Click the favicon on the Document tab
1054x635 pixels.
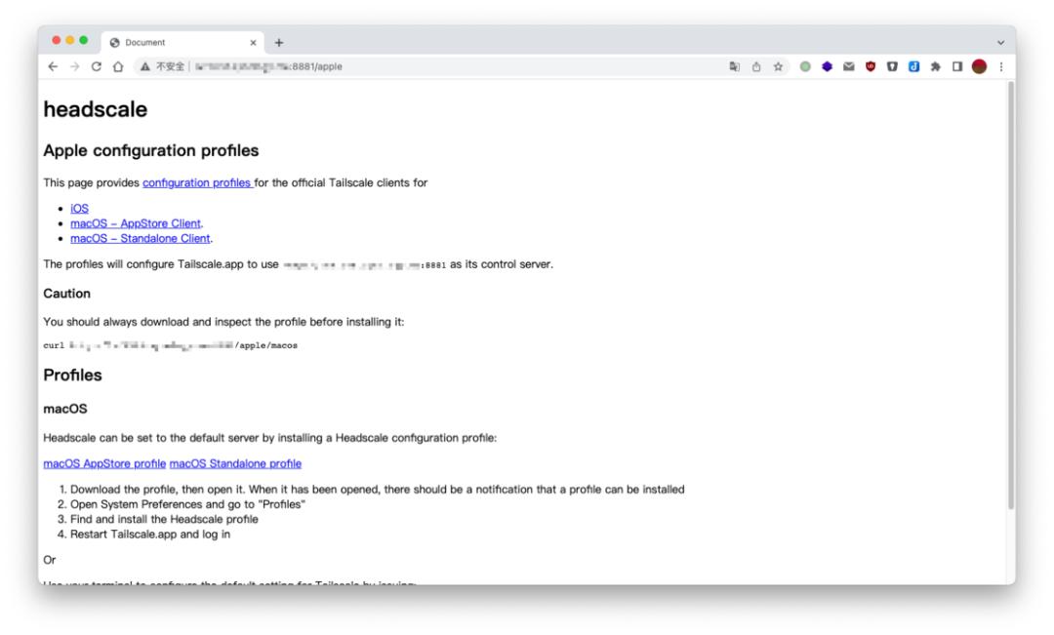(x=115, y=42)
